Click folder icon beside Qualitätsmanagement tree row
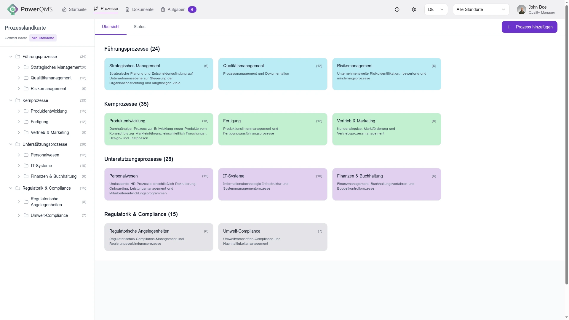 (x=26, y=78)
